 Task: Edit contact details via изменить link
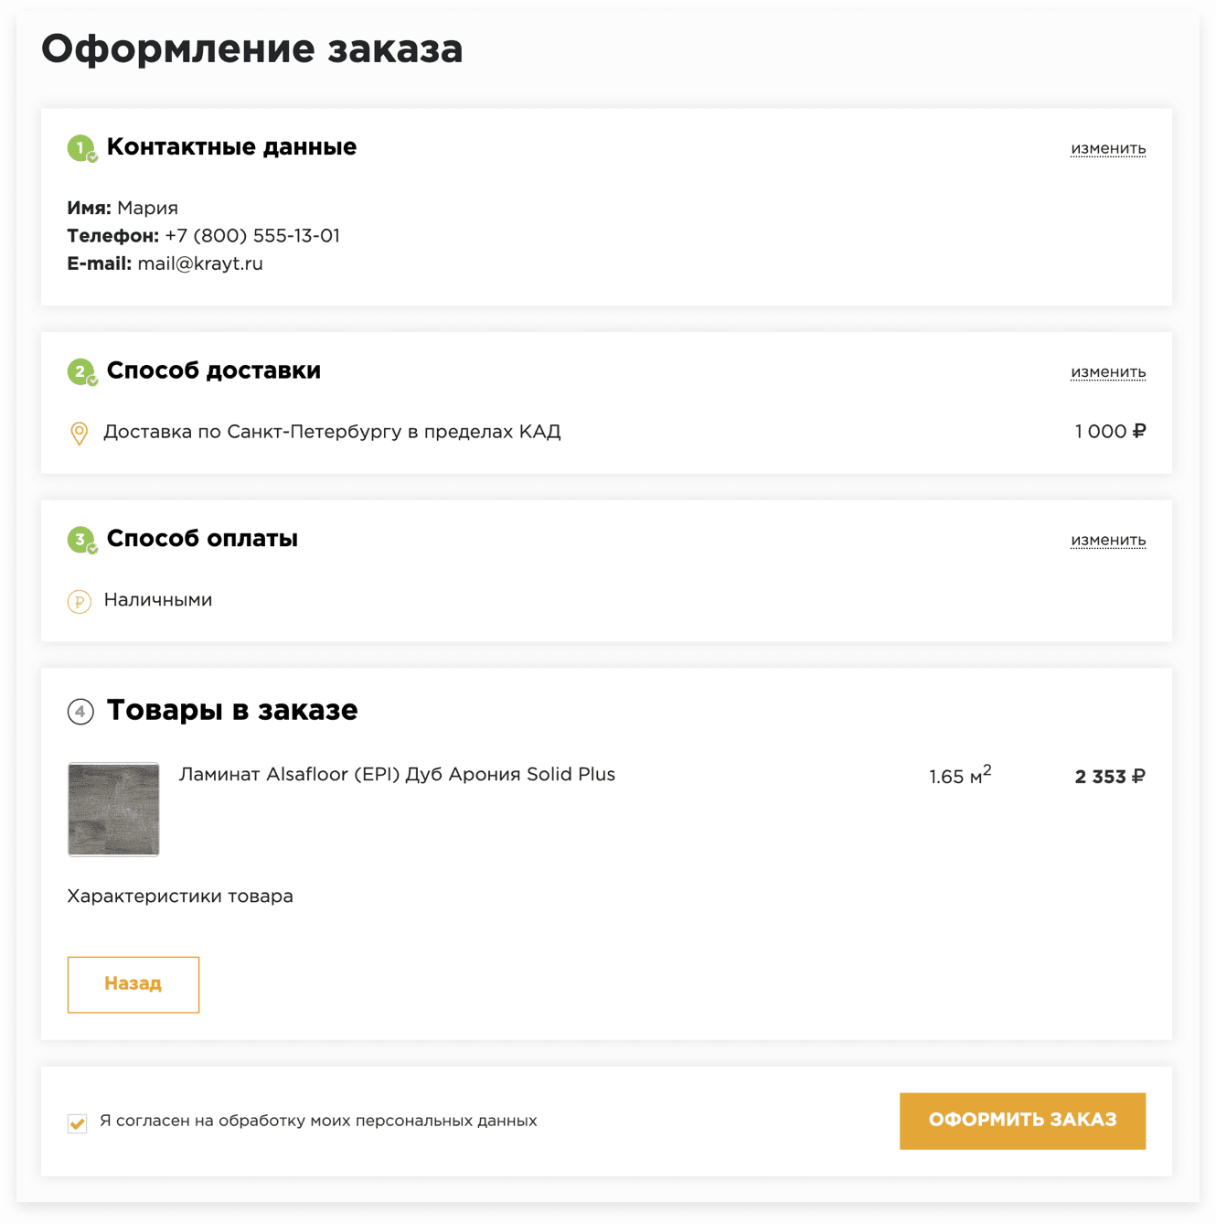(1108, 148)
